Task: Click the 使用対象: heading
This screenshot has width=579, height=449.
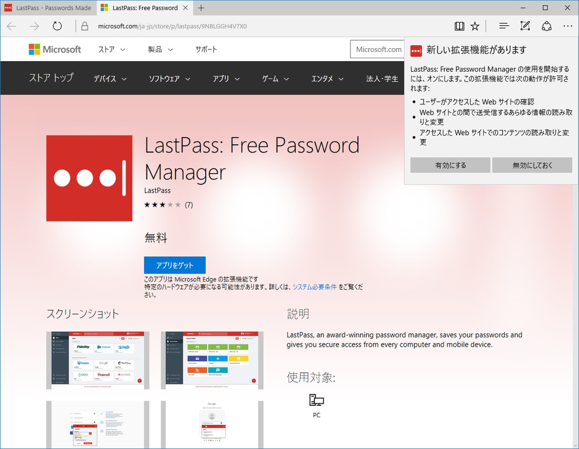Action: [x=311, y=377]
